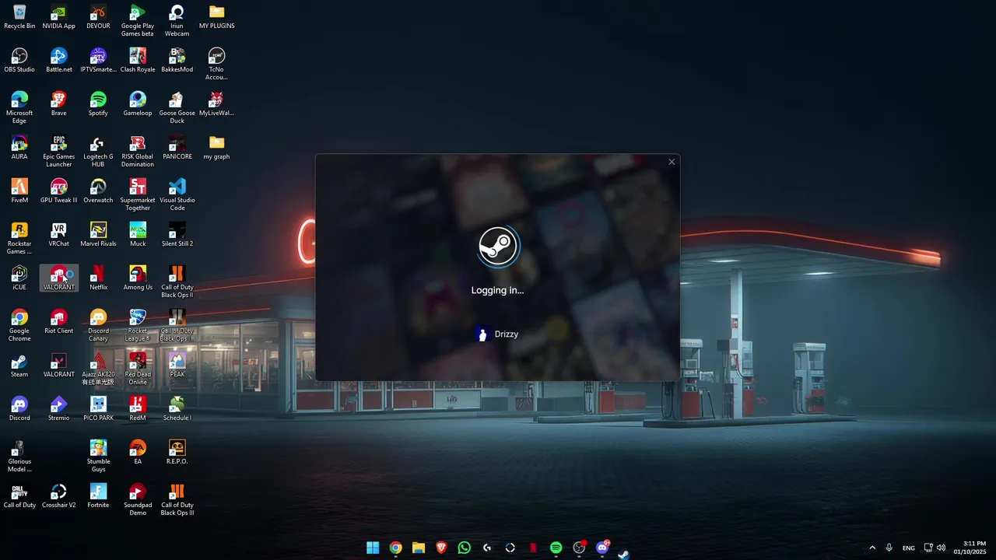Select the Logitech G HUB shortcut
The width and height of the screenshot is (996, 560).
[x=98, y=152]
